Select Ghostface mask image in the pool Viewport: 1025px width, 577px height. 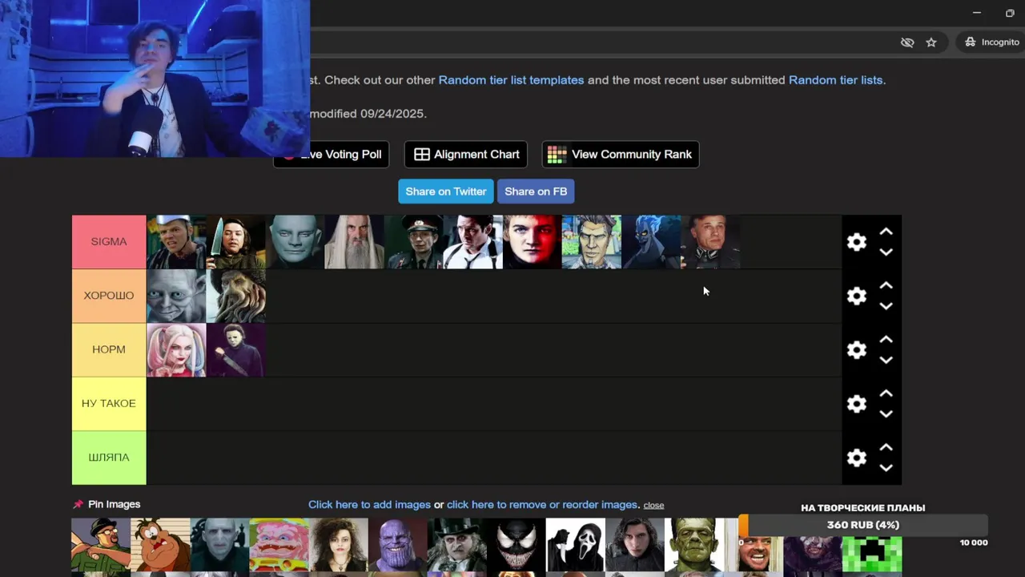click(x=576, y=545)
